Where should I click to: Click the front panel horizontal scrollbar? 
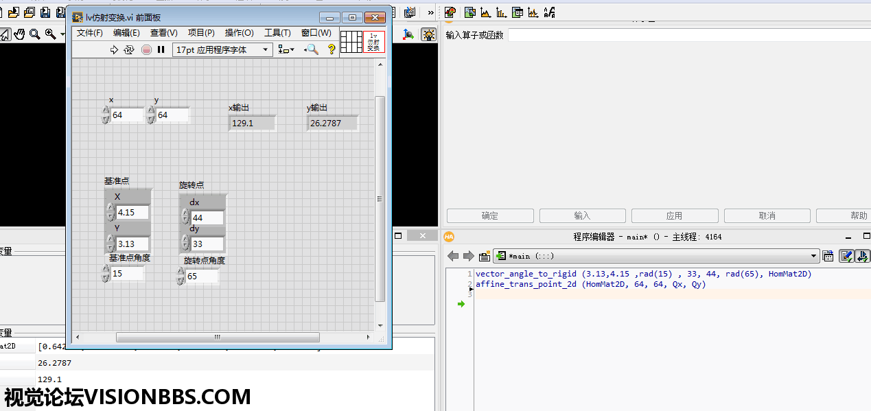218,337
